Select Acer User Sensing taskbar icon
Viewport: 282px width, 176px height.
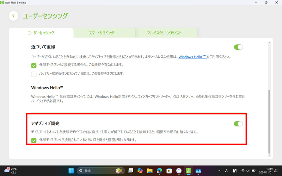tap(189, 171)
